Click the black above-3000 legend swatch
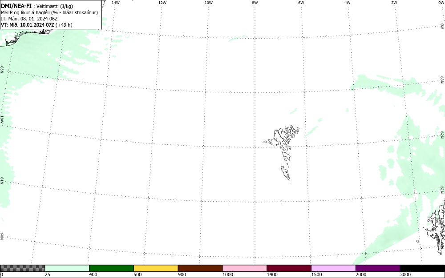The height and width of the screenshot is (278, 445). point(422,268)
